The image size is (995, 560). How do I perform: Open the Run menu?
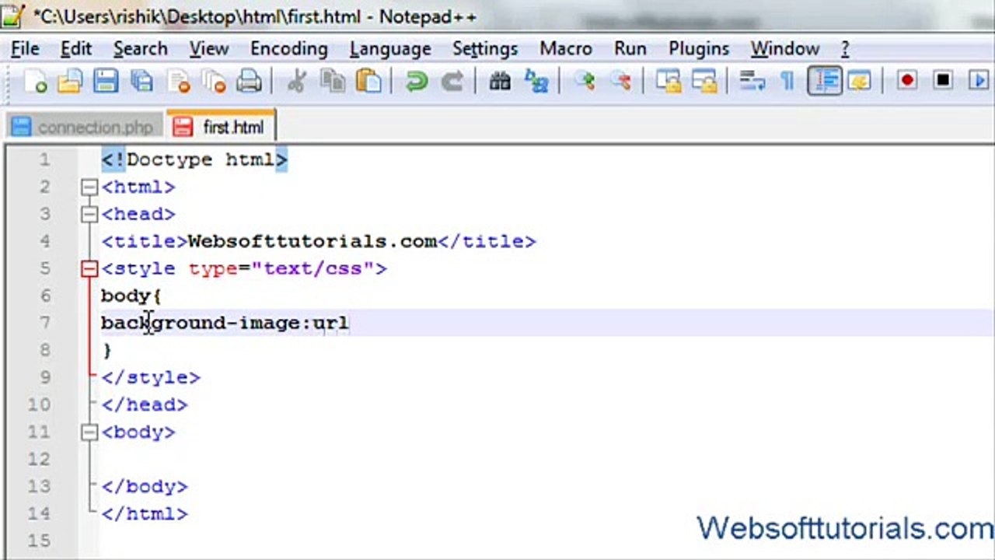pos(630,48)
